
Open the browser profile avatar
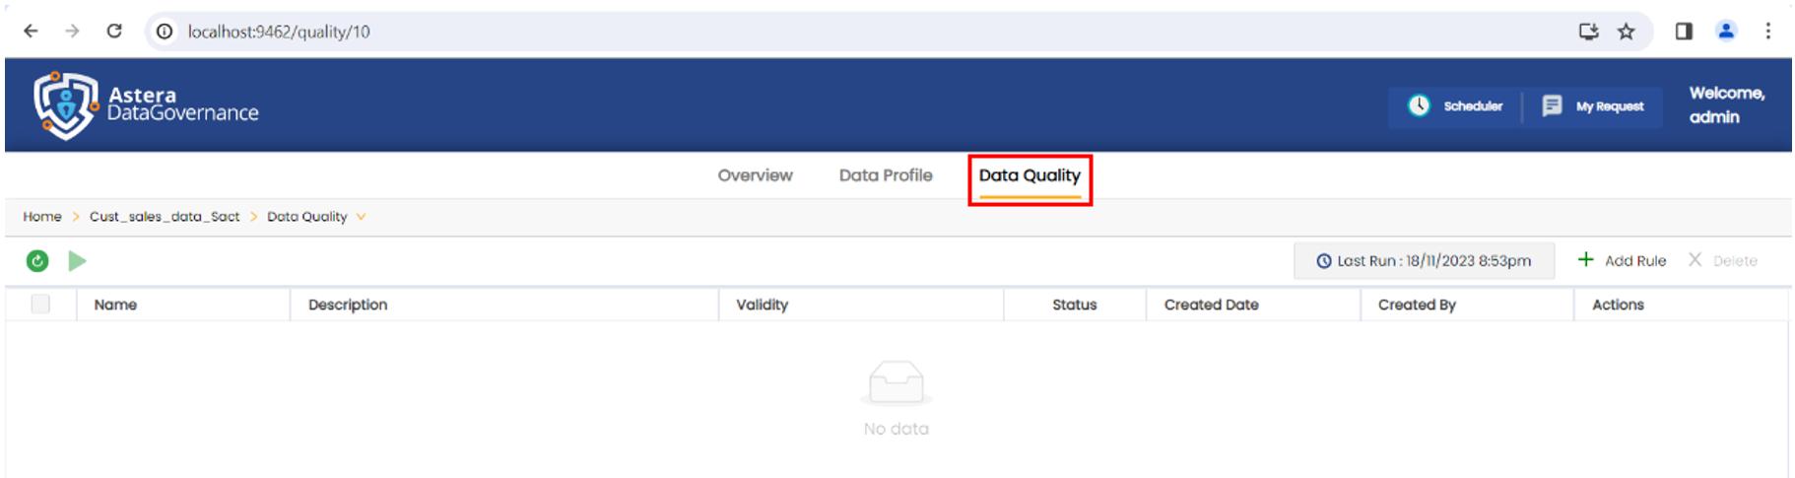coord(1726,32)
